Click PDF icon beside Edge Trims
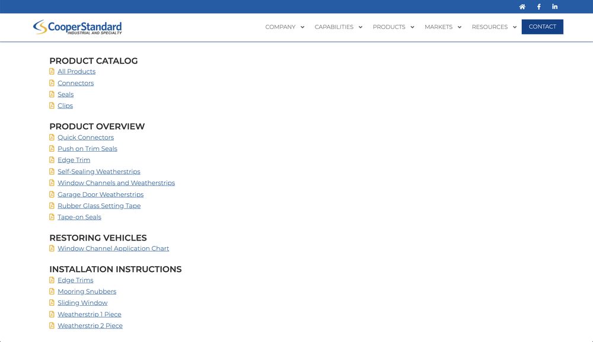593x342 pixels. [x=52, y=280]
